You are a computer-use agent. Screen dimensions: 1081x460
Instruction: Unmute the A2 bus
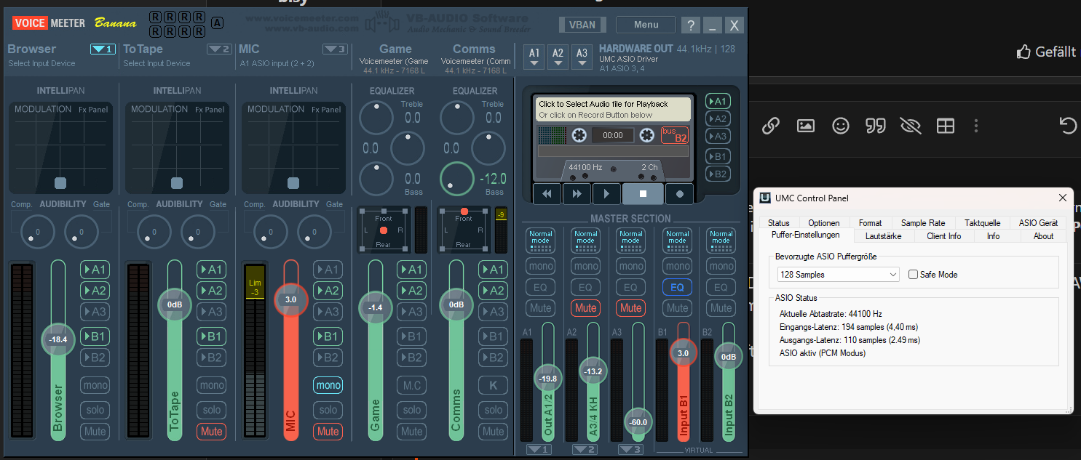point(585,308)
